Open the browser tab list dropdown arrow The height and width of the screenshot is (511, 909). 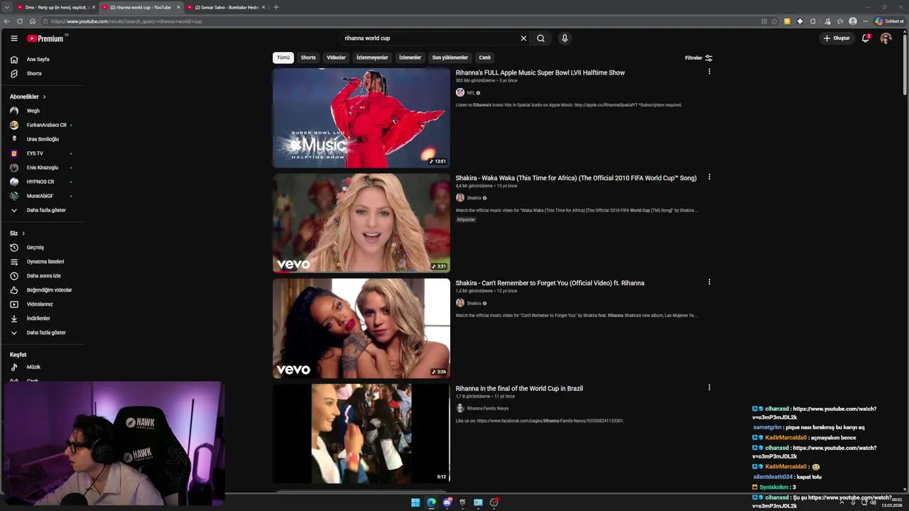[x=6, y=7]
